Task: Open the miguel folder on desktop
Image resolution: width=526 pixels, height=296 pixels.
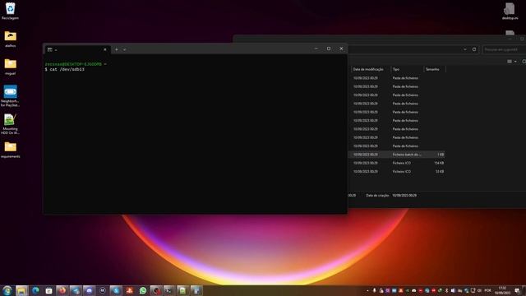Action: tap(10, 66)
